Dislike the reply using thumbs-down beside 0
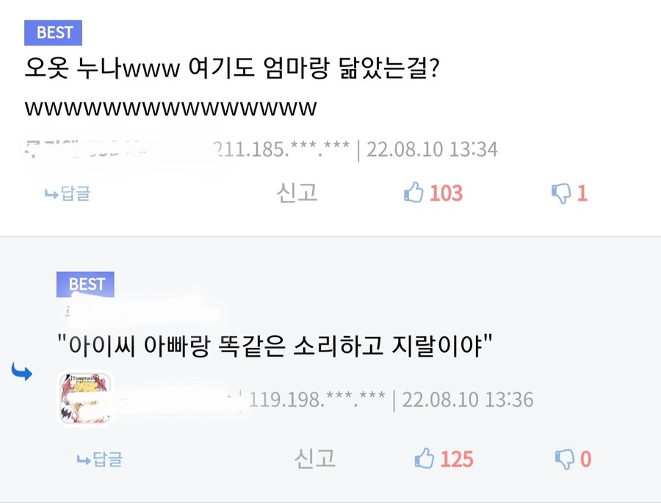Image resolution: width=661 pixels, height=503 pixels. [x=565, y=460]
